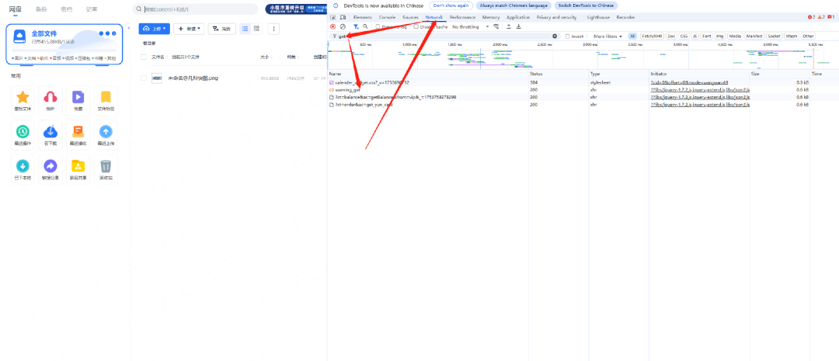Open the starred files (orange star) shortcut
The height and width of the screenshot is (361, 839).
tap(23, 101)
